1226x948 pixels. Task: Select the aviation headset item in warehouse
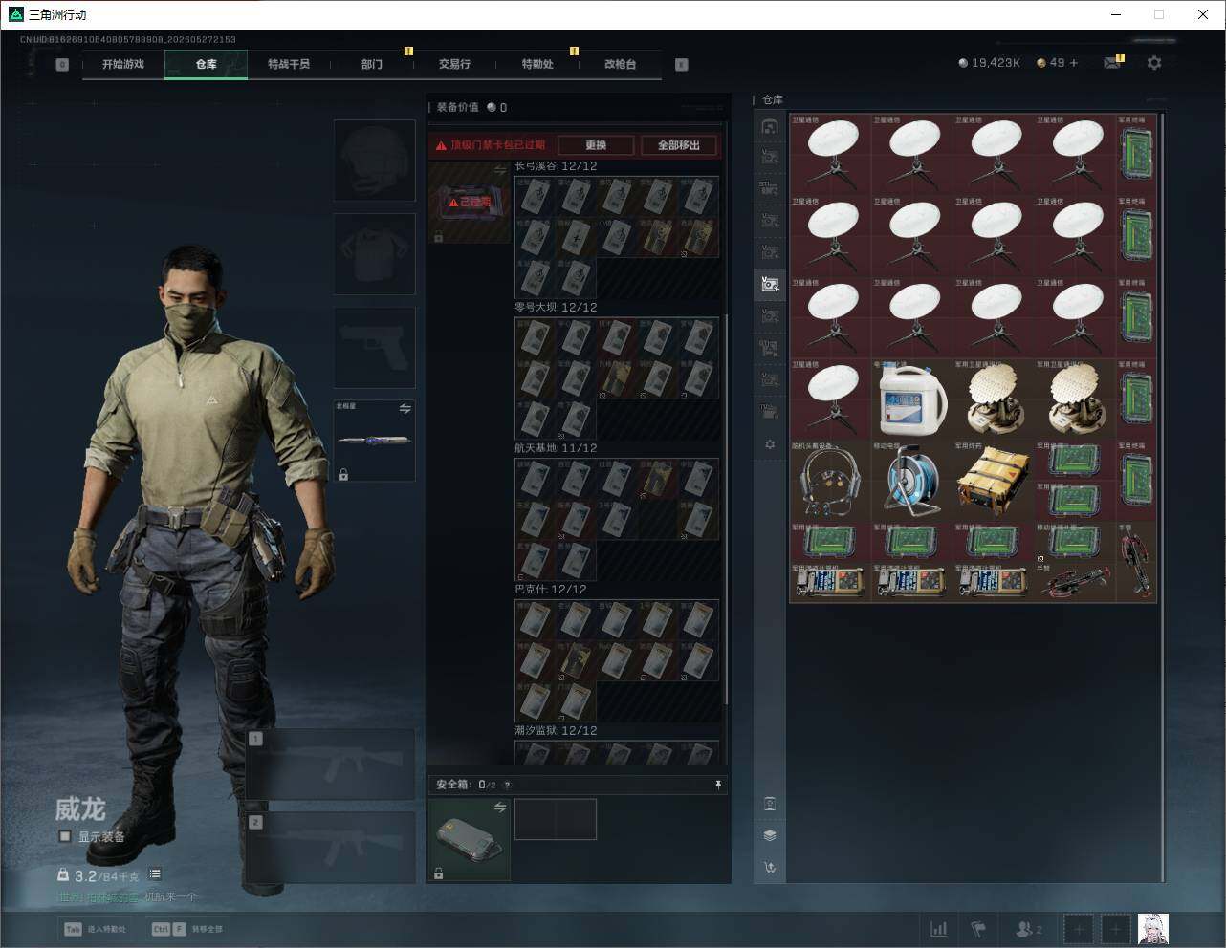(x=830, y=480)
